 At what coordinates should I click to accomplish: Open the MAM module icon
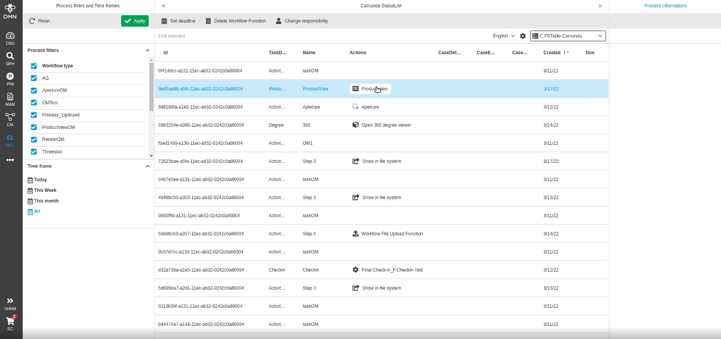pos(10,99)
